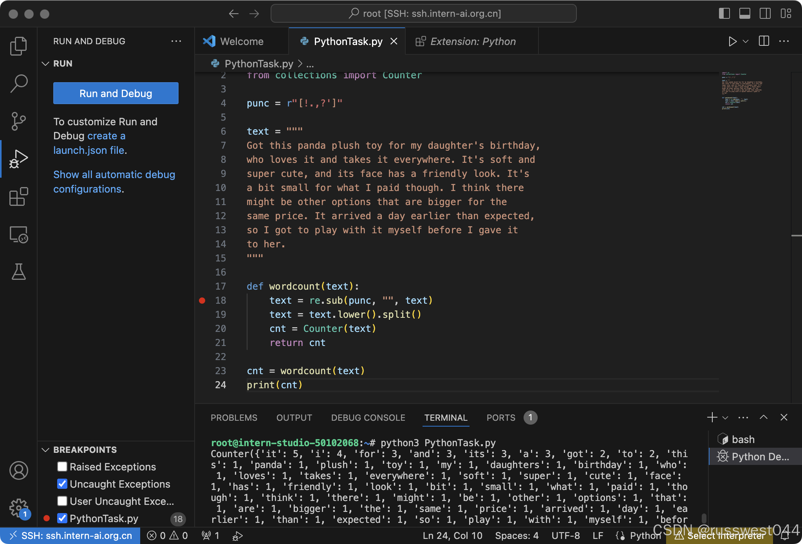The image size is (802, 544).
Task: Click the Run and Debug button
Action: pyautogui.click(x=115, y=93)
